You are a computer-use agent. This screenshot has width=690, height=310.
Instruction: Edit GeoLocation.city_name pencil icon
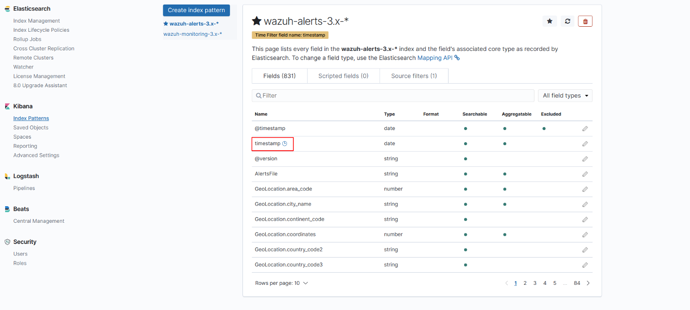click(x=585, y=204)
